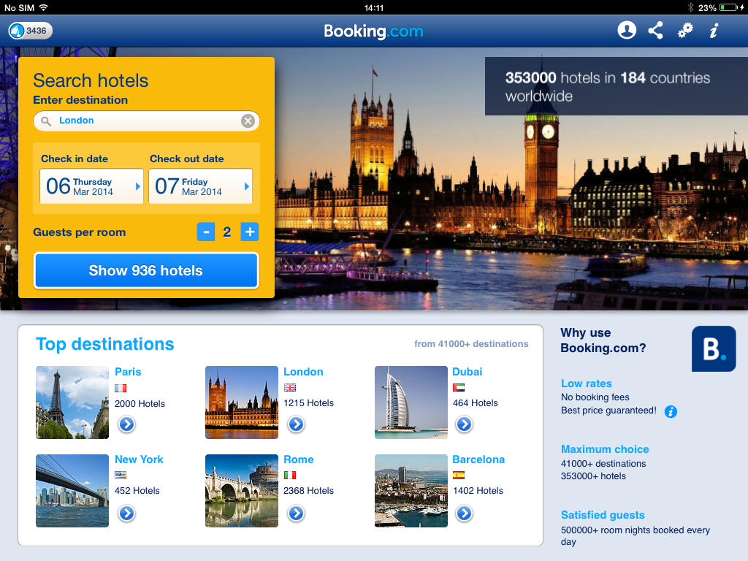Clear the London destination text
Screen dimensions: 748x561
coord(248,121)
